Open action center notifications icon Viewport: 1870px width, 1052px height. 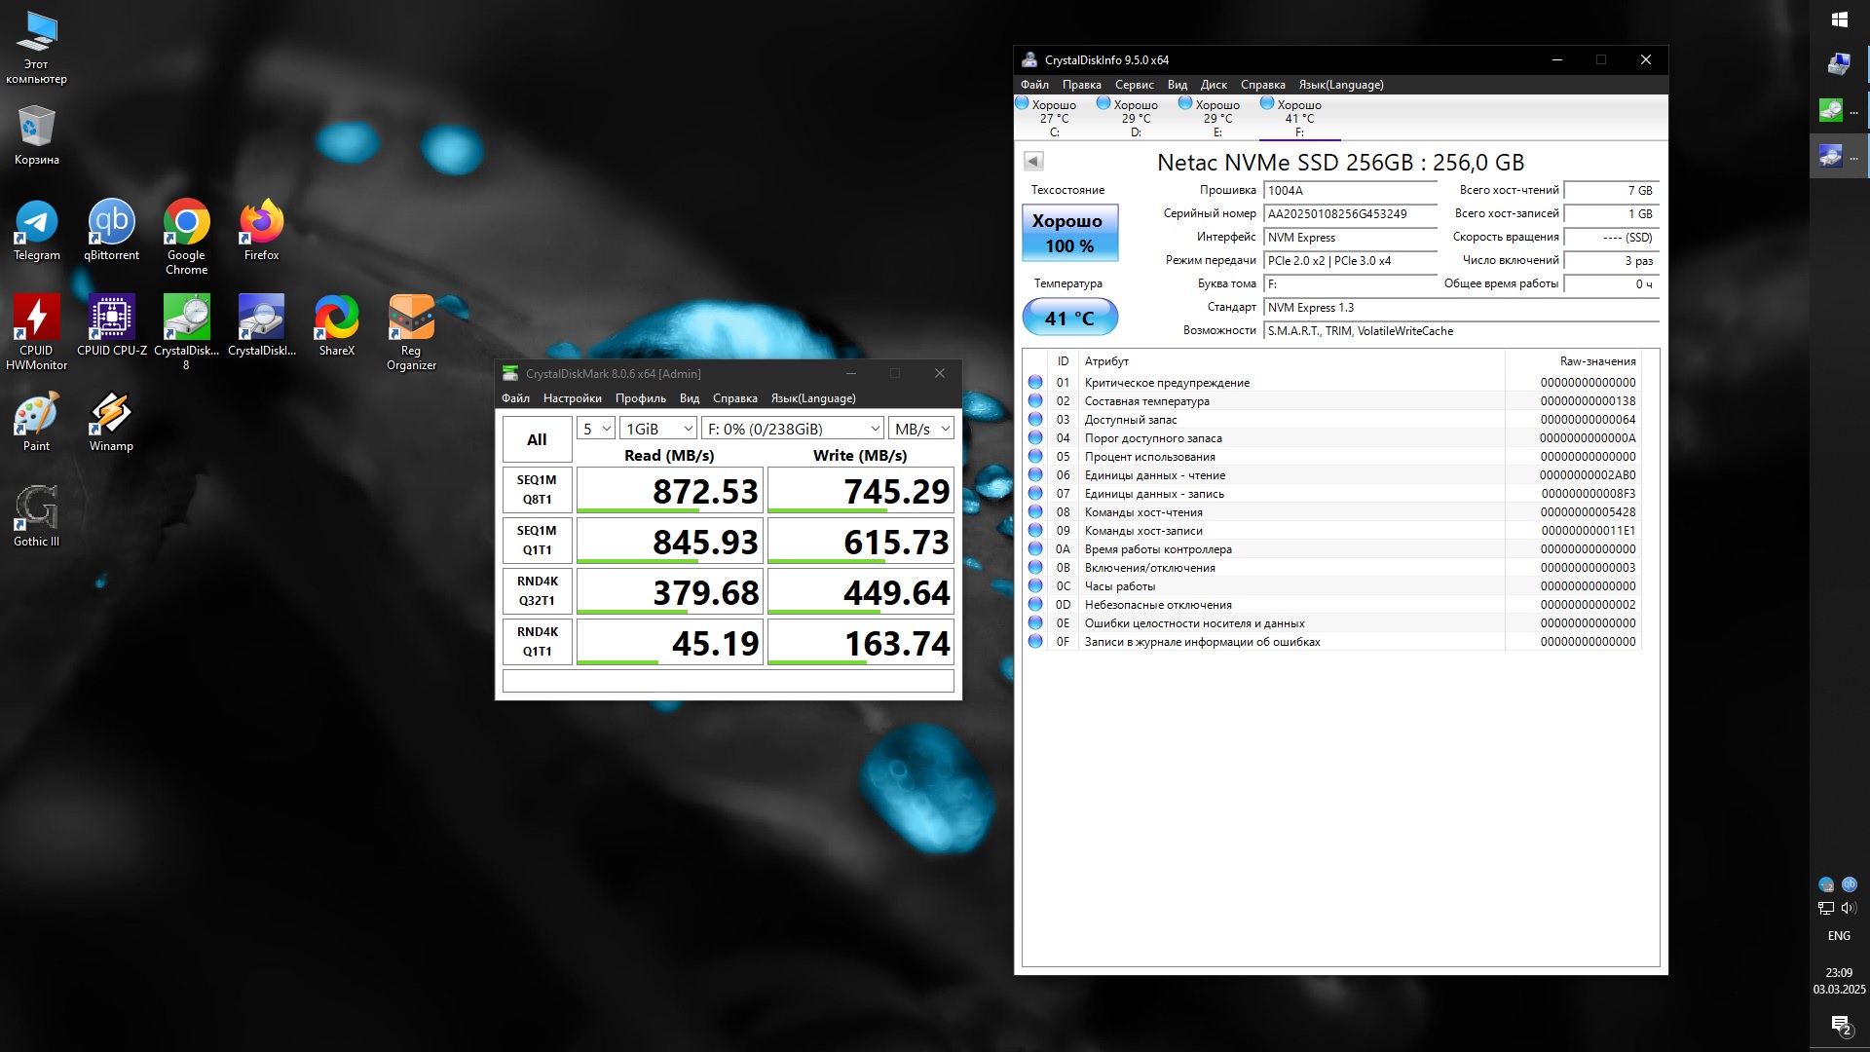pos(1840,1026)
